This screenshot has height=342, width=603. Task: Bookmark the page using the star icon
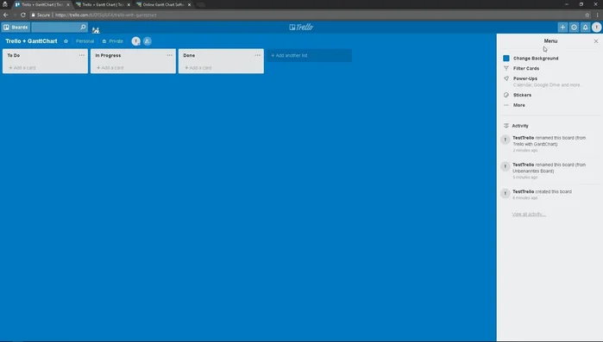[x=587, y=15]
